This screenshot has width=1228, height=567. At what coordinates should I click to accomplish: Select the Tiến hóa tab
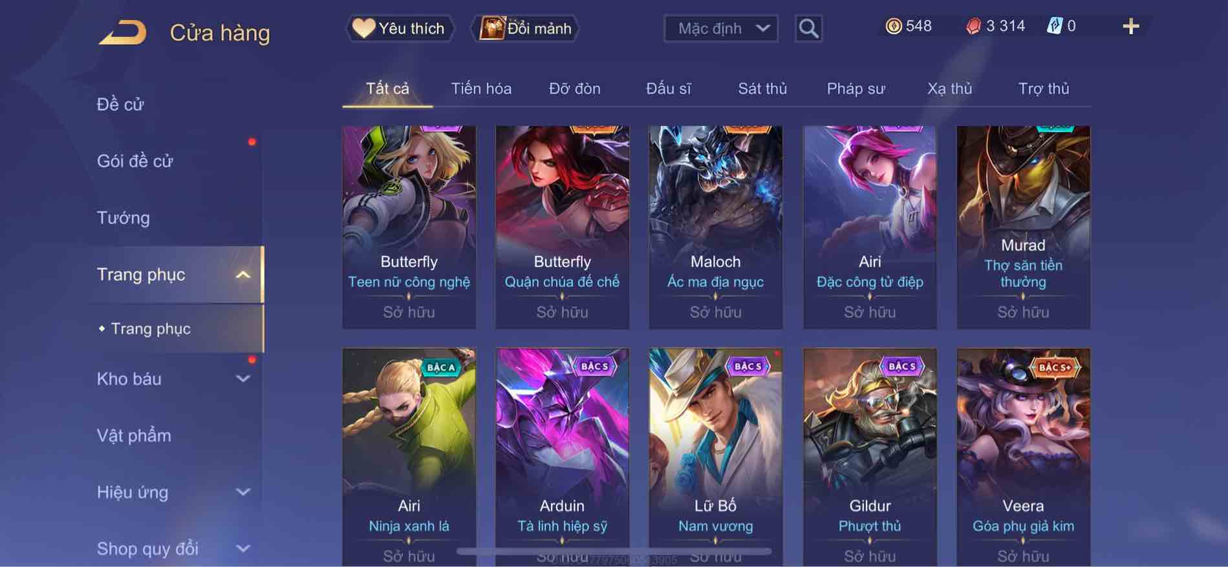pos(481,88)
